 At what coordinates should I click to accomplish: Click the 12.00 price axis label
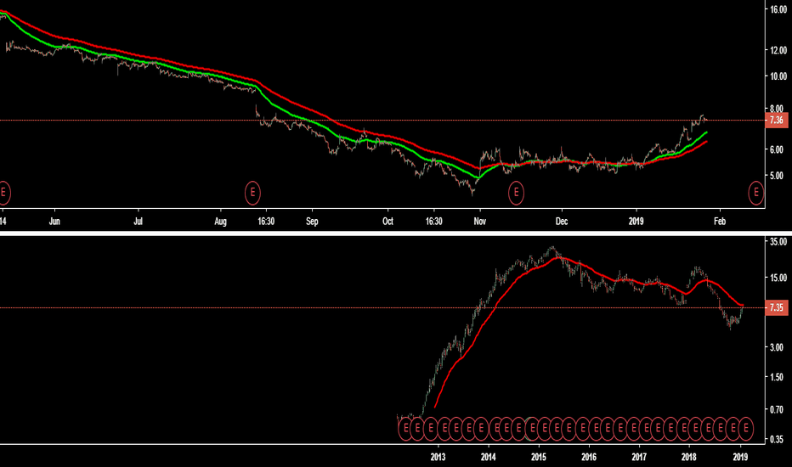click(x=778, y=50)
